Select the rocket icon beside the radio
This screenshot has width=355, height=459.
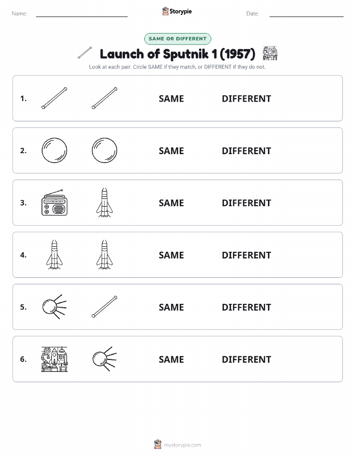[105, 203]
